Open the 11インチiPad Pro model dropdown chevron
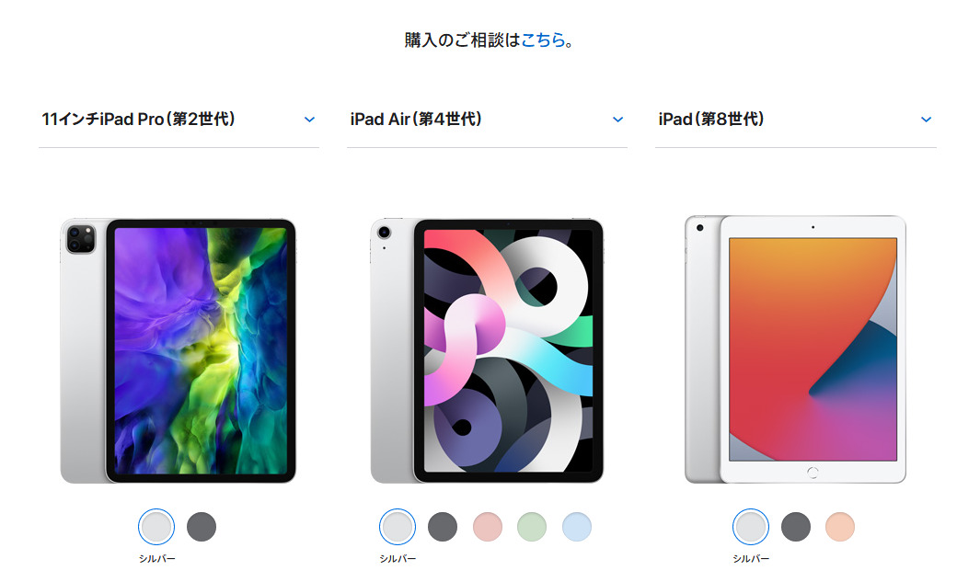This screenshot has width=980, height=582. pyautogui.click(x=309, y=120)
